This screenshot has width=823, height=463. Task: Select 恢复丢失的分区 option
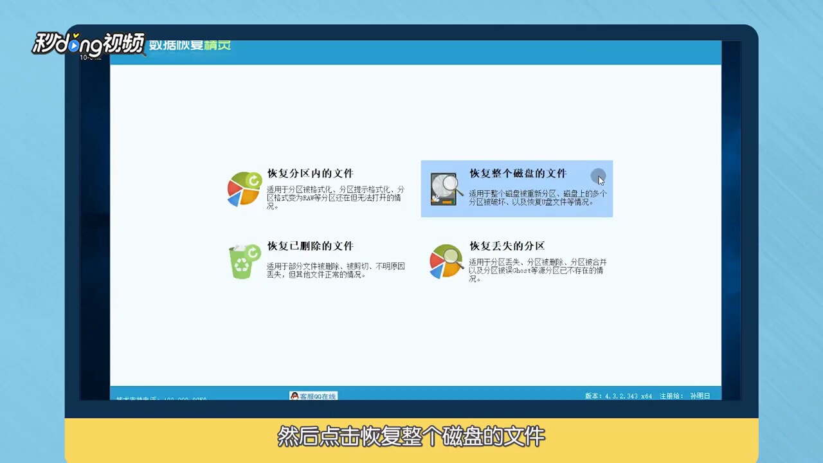pyautogui.click(x=507, y=246)
